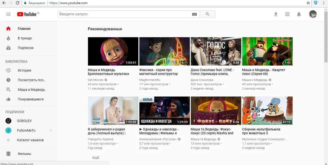328x165 pixels.
Task: Open the account avatar menu
Action: (x=313, y=14)
